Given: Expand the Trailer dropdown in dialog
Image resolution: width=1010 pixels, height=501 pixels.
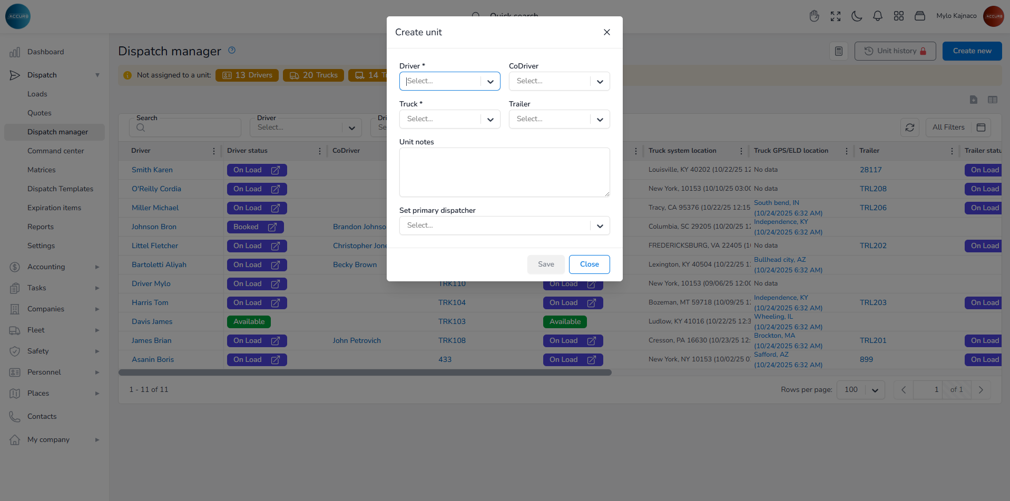Looking at the screenshot, I should [x=559, y=119].
